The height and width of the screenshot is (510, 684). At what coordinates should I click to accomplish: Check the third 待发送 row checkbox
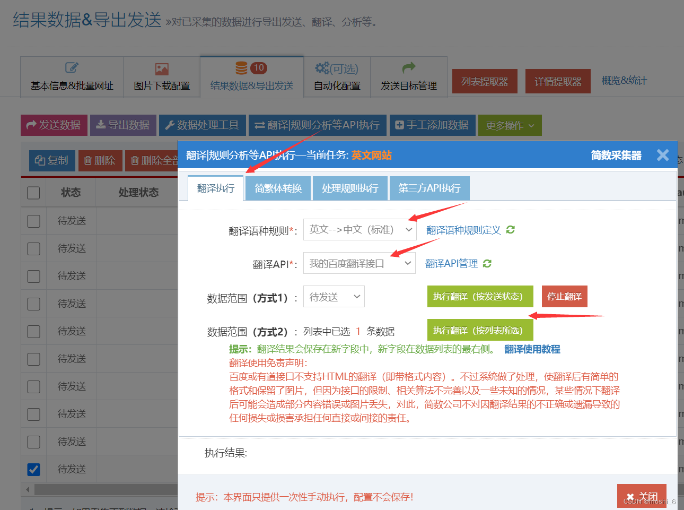pos(33,276)
